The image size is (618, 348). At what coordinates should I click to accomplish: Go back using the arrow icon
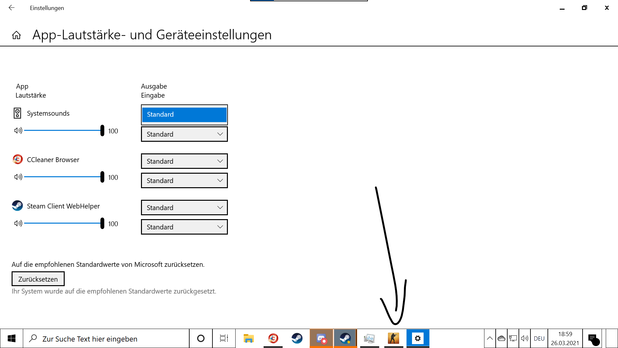pyautogui.click(x=12, y=8)
